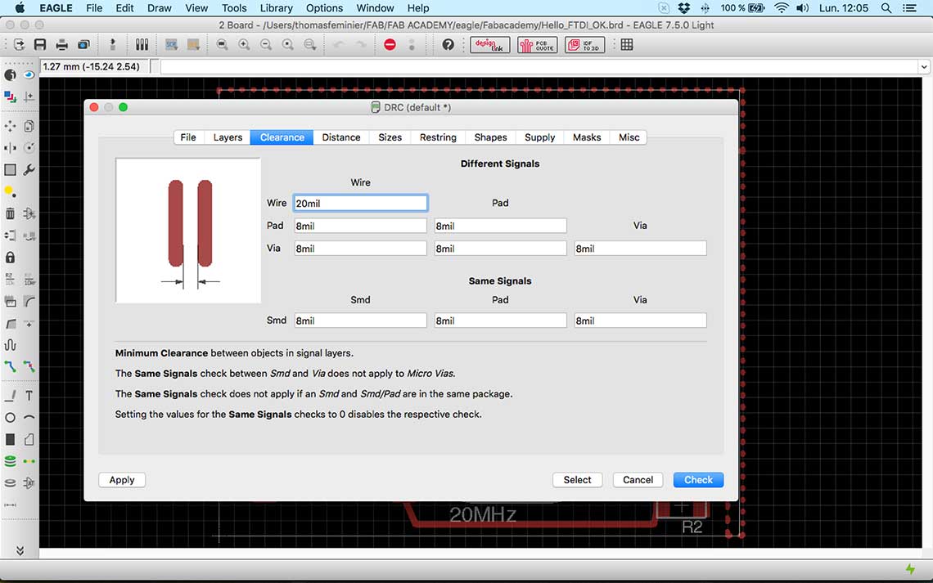
Task: Open the File menu
Action: click(x=94, y=7)
